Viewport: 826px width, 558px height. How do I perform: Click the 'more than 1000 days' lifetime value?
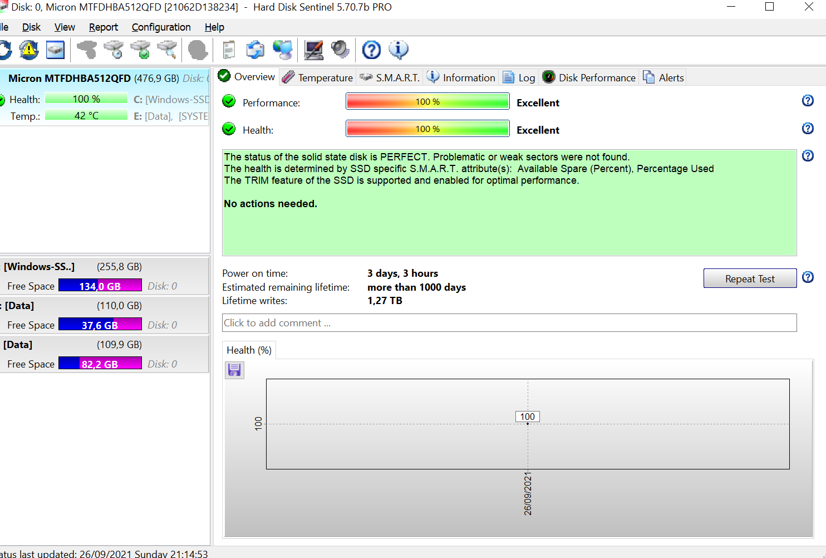(417, 287)
